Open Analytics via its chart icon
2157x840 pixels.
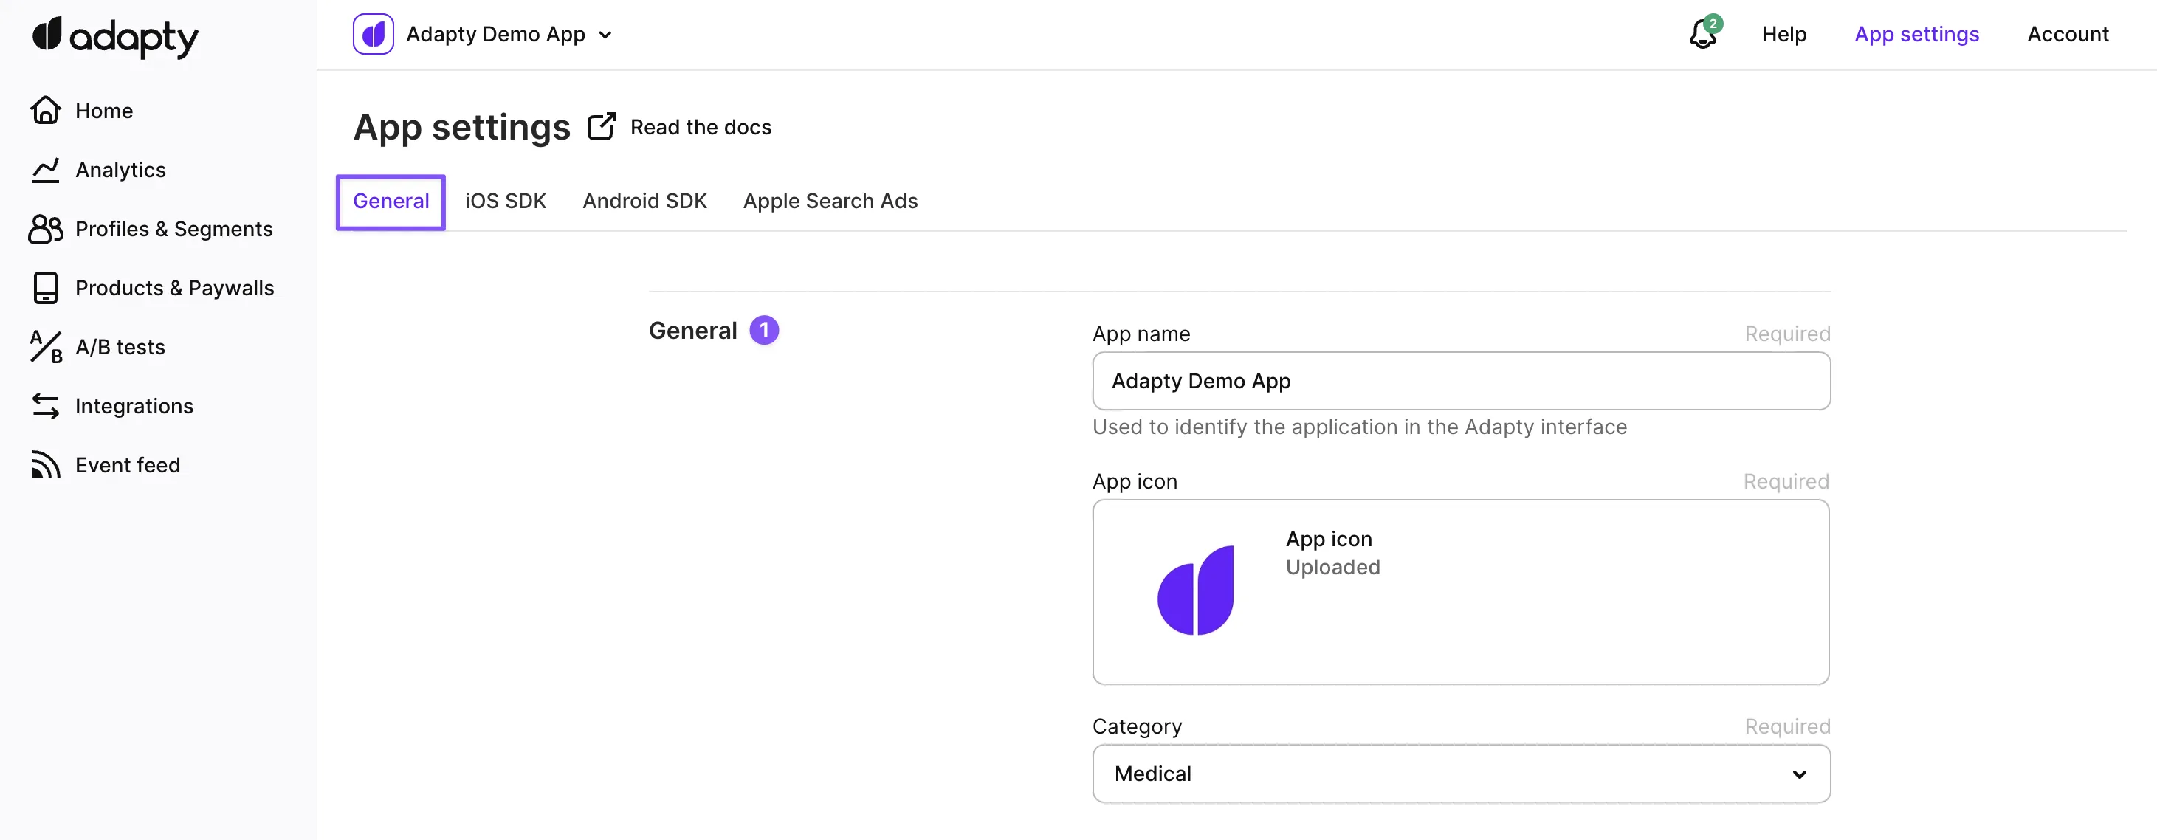(x=45, y=170)
